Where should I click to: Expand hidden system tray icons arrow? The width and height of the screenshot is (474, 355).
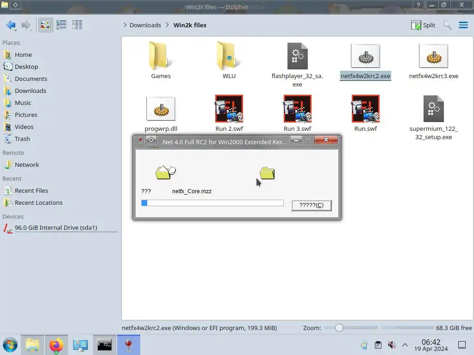[405, 345]
